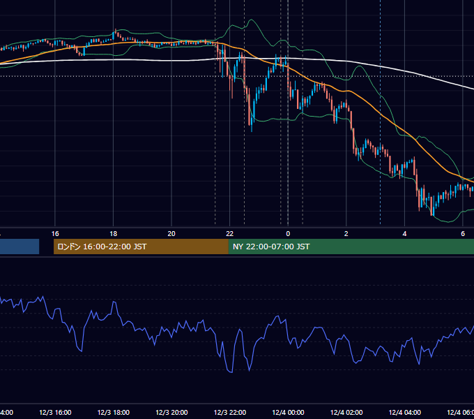Click the 12/4 00:00 date label
The height and width of the screenshot is (419, 474).
point(288,413)
